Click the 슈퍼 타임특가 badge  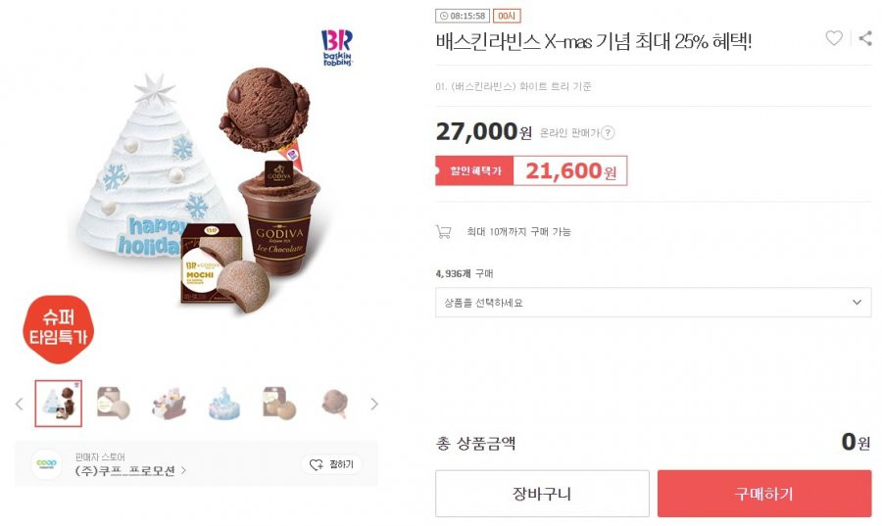point(58,329)
